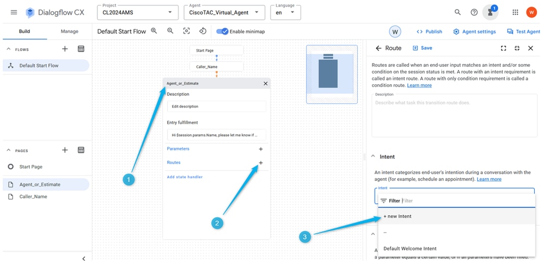This screenshot has width=544, height=263.
Task: Collapse the FLOWS section
Action: (x=9, y=49)
